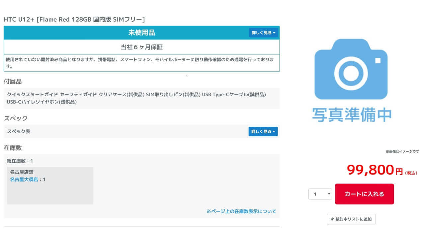Click the HTC U12+ product title
This screenshot has width=425, height=239.
[74, 20]
